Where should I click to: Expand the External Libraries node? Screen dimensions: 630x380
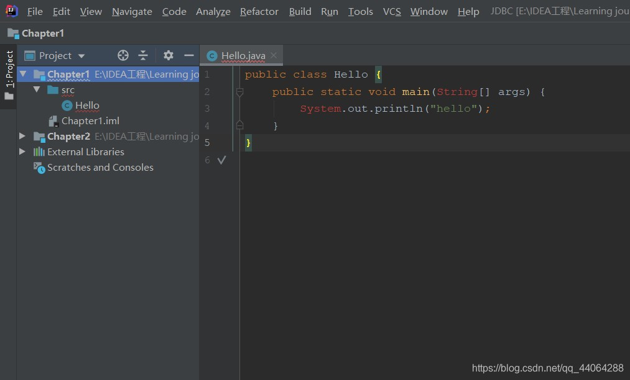click(x=22, y=152)
